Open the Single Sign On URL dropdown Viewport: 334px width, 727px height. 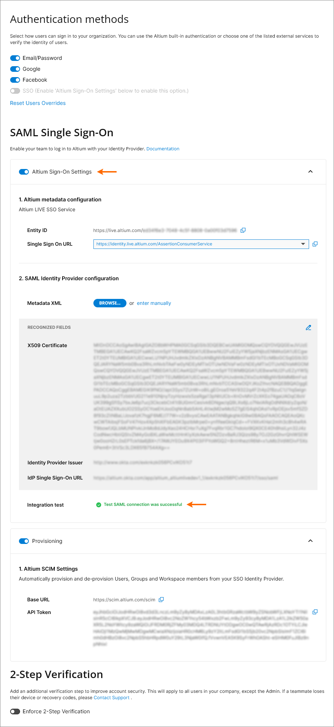(x=303, y=244)
